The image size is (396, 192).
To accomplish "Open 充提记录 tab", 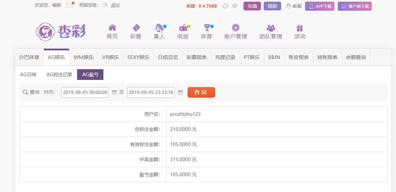I will pos(225,57).
